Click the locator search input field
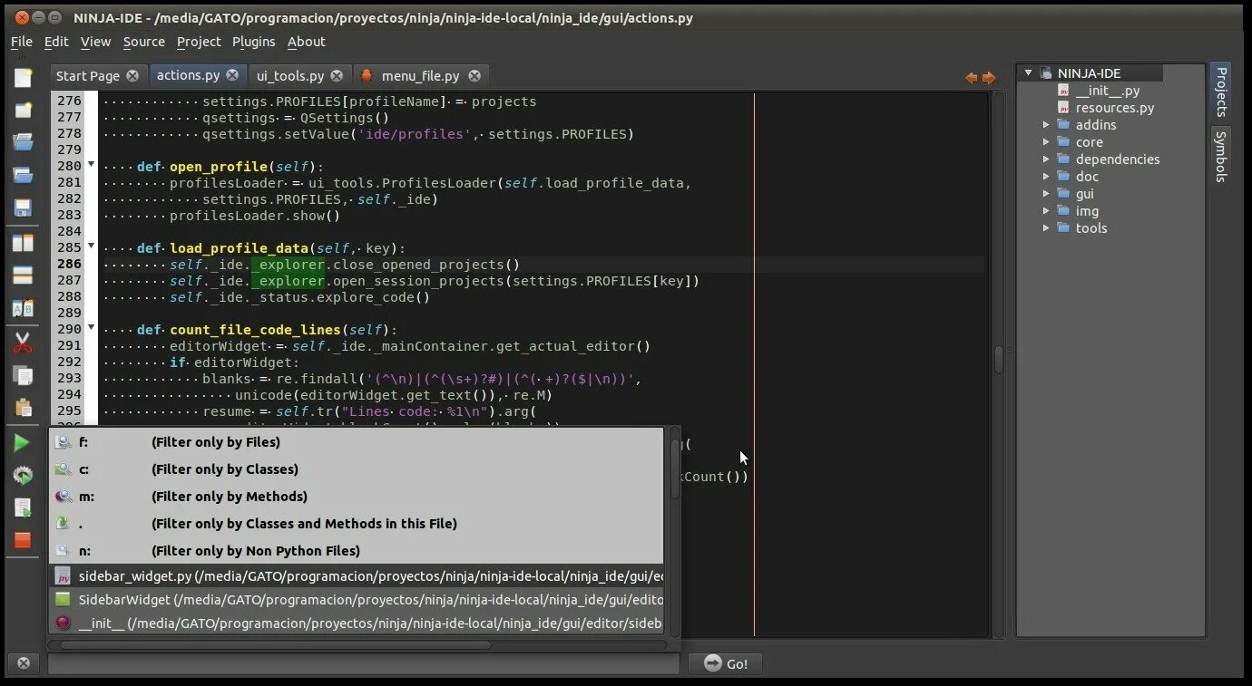The height and width of the screenshot is (686, 1252). (363, 663)
